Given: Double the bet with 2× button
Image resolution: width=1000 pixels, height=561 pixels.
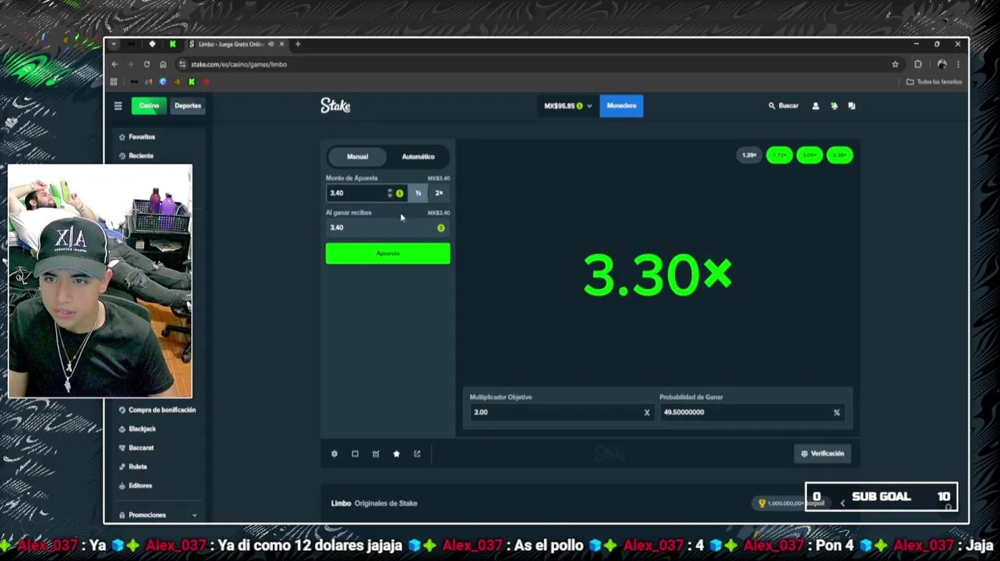Looking at the screenshot, I should [x=439, y=193].
